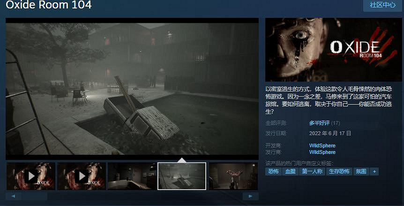The height and width of the screenshot is (206, 404).
Task: Click the game description paragraph
Action: [329, 100]
